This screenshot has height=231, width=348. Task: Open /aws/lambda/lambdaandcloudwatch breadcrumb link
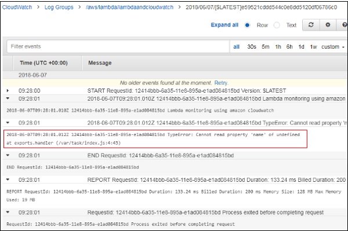tap(129, 8)
